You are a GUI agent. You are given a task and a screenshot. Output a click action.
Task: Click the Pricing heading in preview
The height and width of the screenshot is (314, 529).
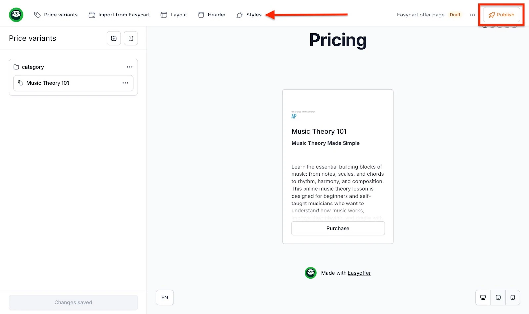(x=338, y=40)
